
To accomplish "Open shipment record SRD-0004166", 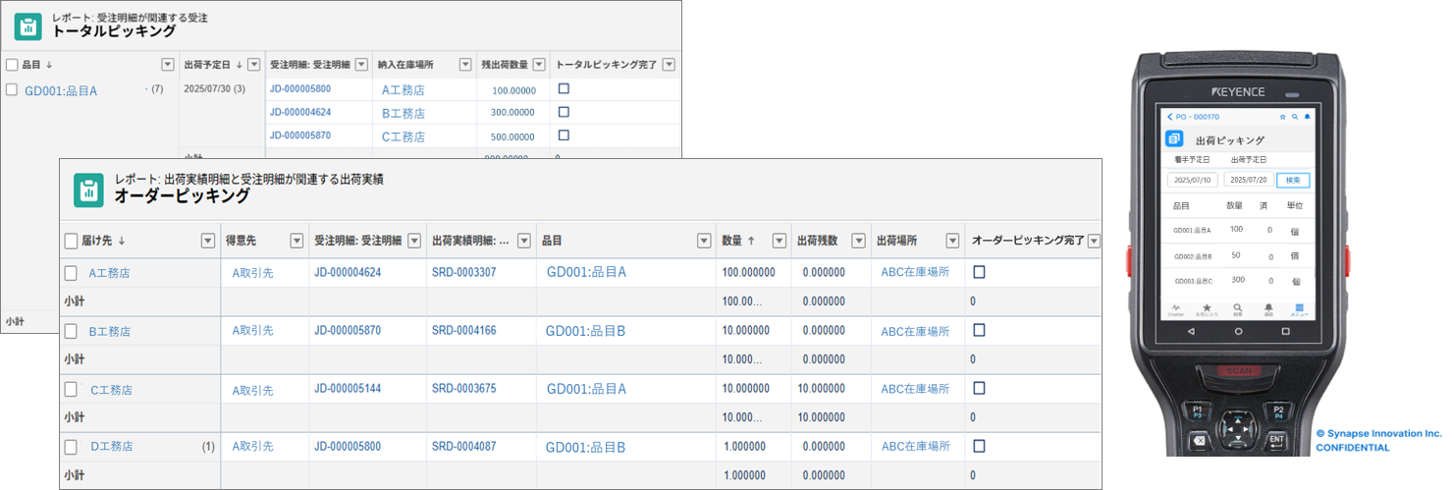I will (x=463, y=331).
